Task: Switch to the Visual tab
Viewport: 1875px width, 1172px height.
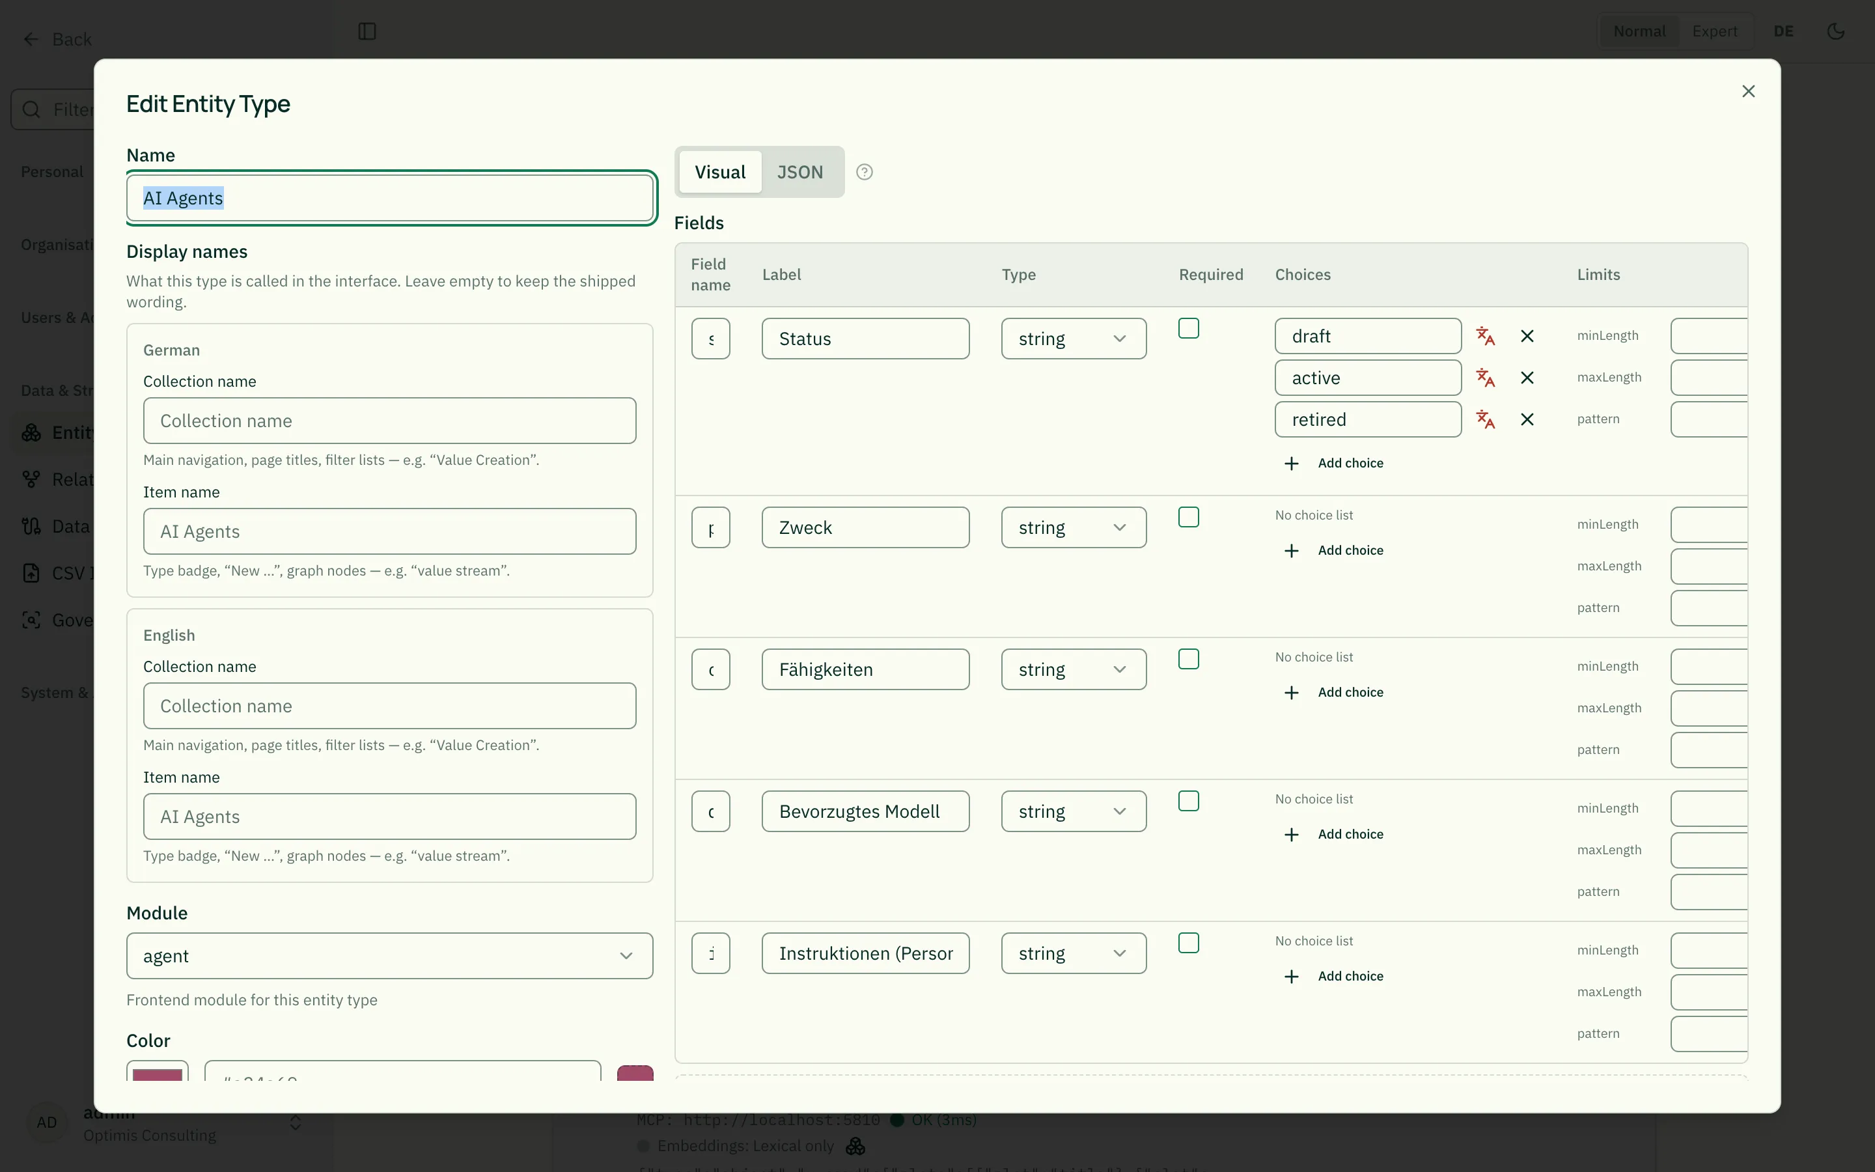Action: click(x=720, y=172)
